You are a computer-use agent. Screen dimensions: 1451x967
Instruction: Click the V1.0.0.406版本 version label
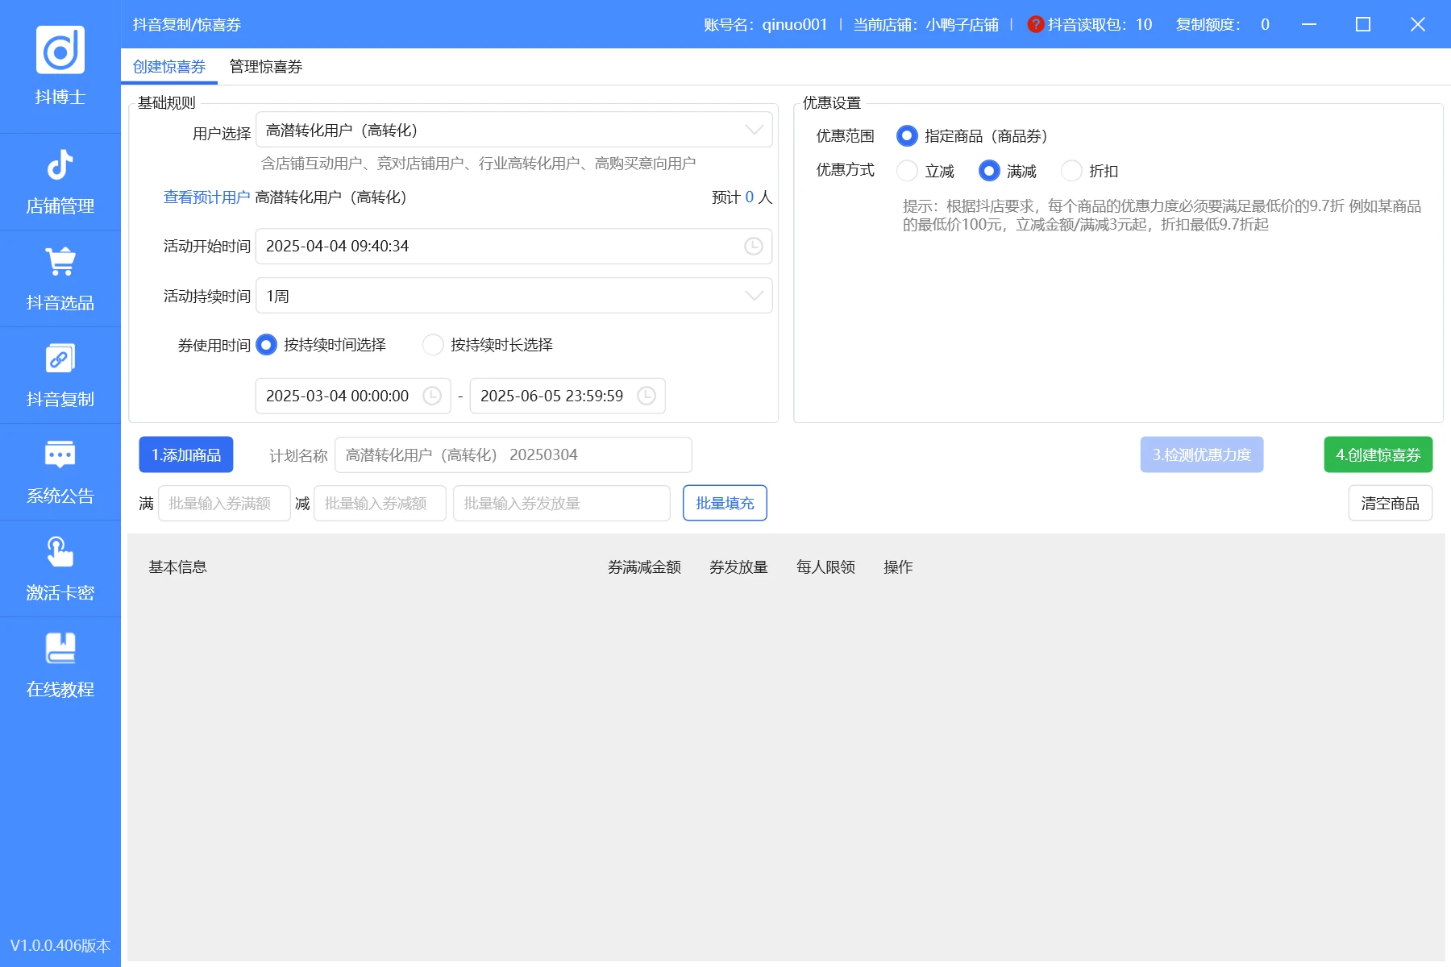pyautogui.click(x=60, y=945)
